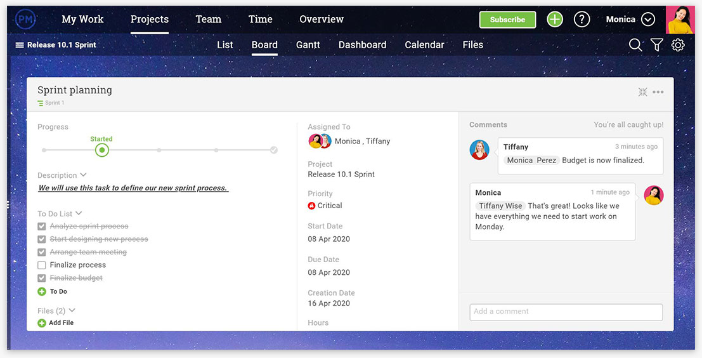Click the Monica Perez mention tag
This screenshot has width=702, height=358.
tap(531, 161)
